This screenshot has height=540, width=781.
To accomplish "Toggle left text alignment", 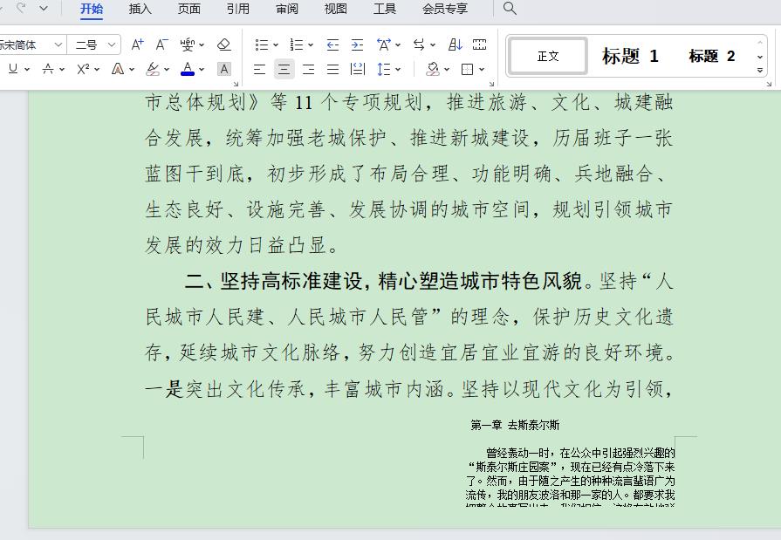I will point(259,69).
